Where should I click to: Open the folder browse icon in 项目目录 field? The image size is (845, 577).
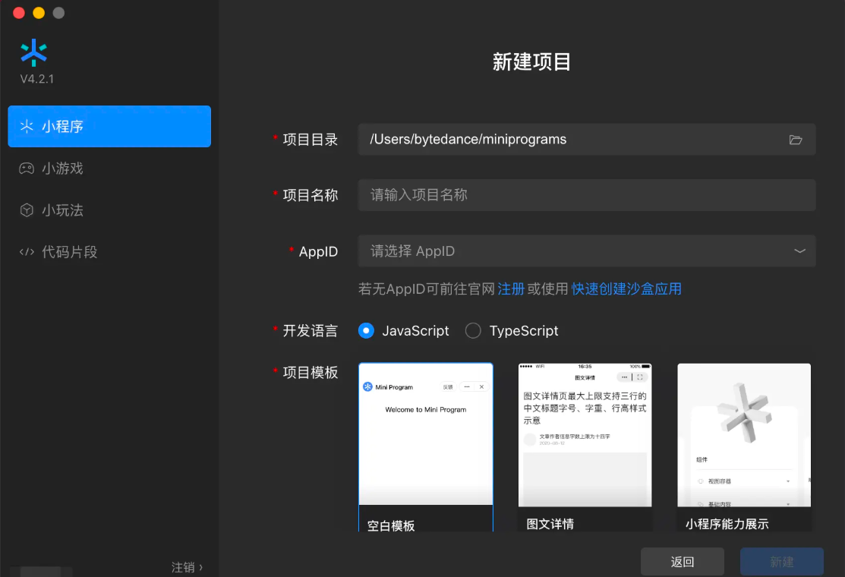coord(796,140)
